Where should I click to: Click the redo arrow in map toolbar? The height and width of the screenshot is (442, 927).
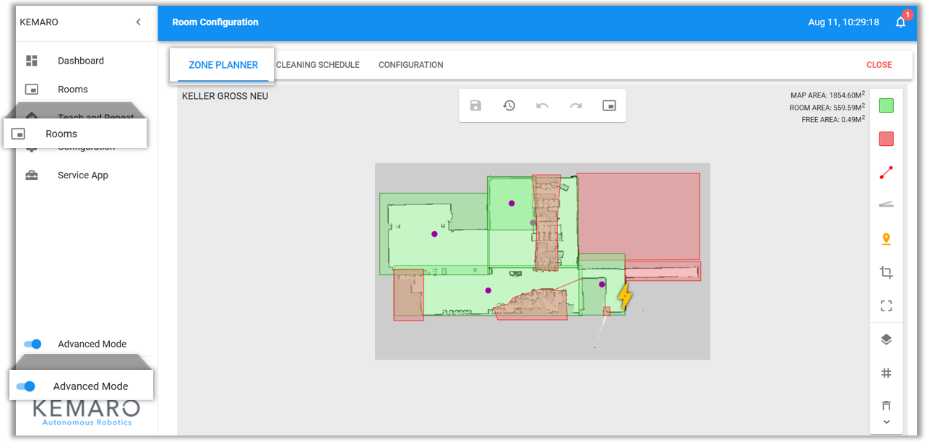[576, 105]
